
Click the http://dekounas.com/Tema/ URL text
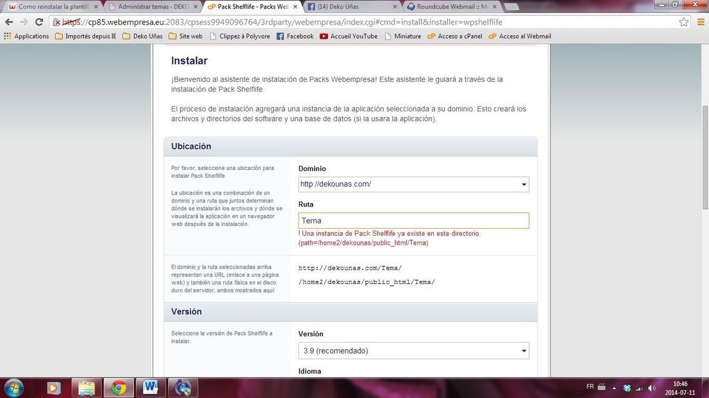pyautogui.click(x=350, y=268)
